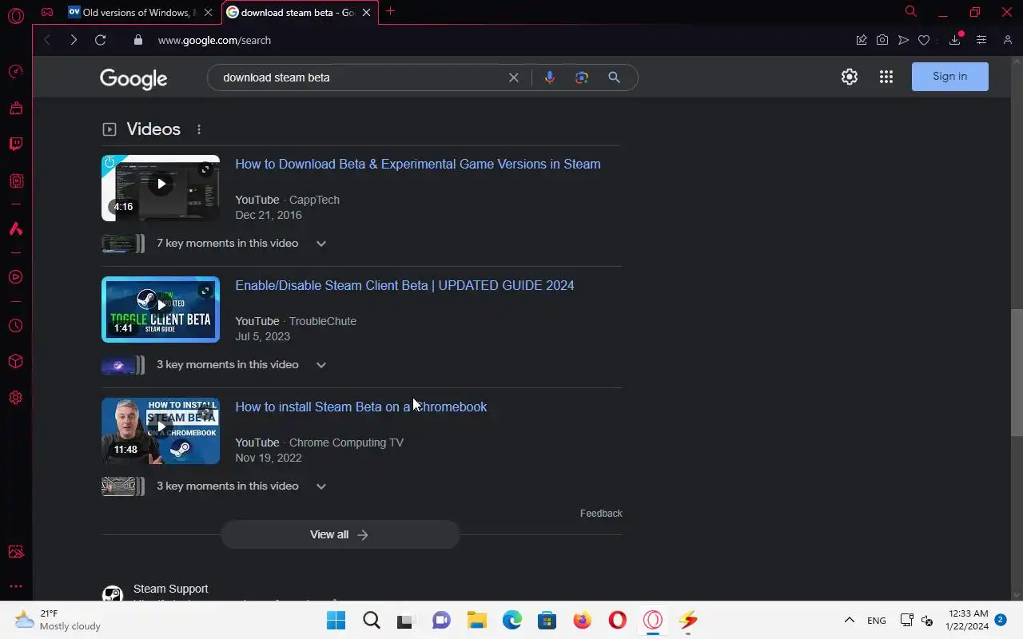The height and width of the screenshot is (639, 1023).
Task: Open Easy Setup sliders icon
Action: click(x=981, y=40)
